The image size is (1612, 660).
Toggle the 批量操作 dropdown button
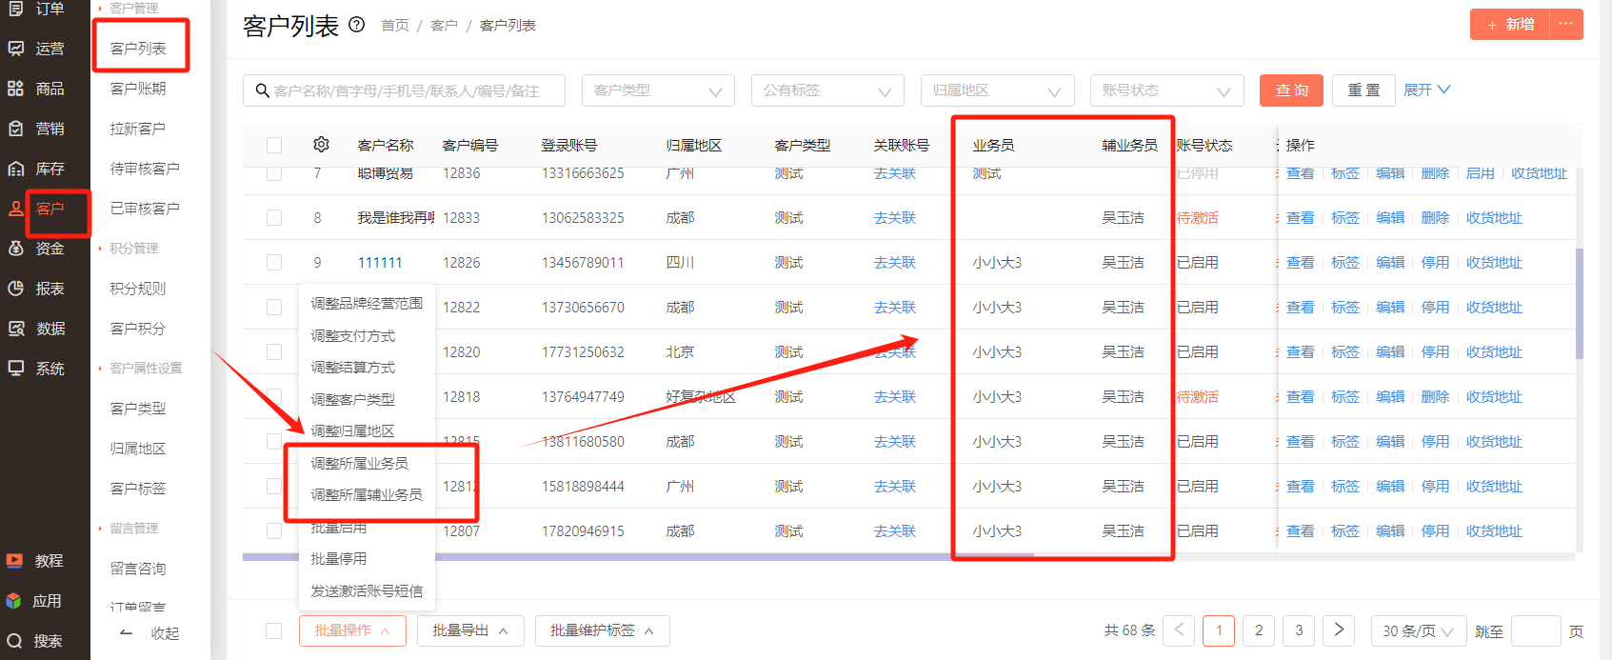352,630
